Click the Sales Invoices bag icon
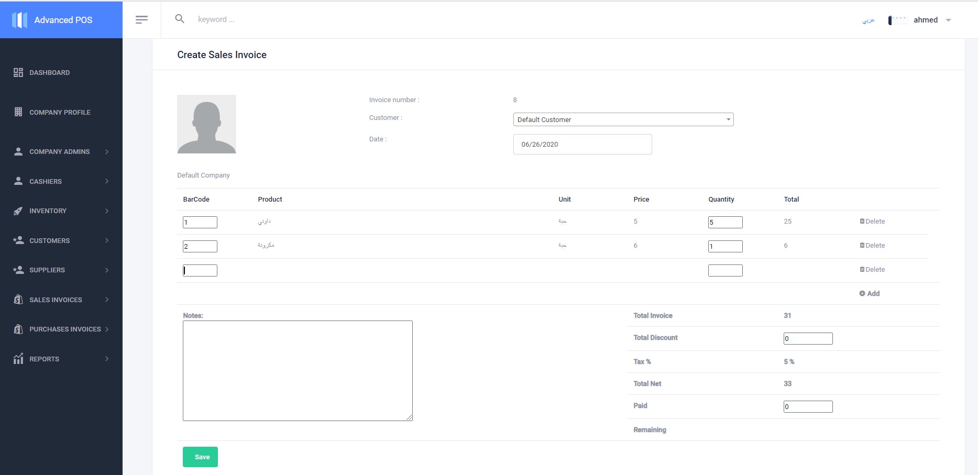Image resolution: width=978 pixels, height=475 pixels. click(18, 300)
